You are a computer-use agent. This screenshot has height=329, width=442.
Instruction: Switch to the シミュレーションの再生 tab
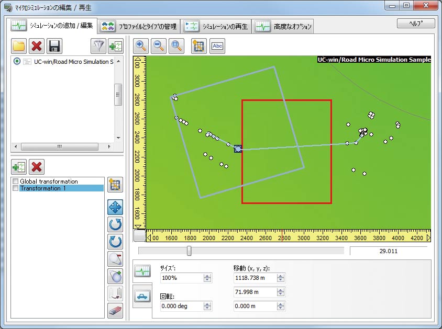pyautogui.click(x=216, y=27)
